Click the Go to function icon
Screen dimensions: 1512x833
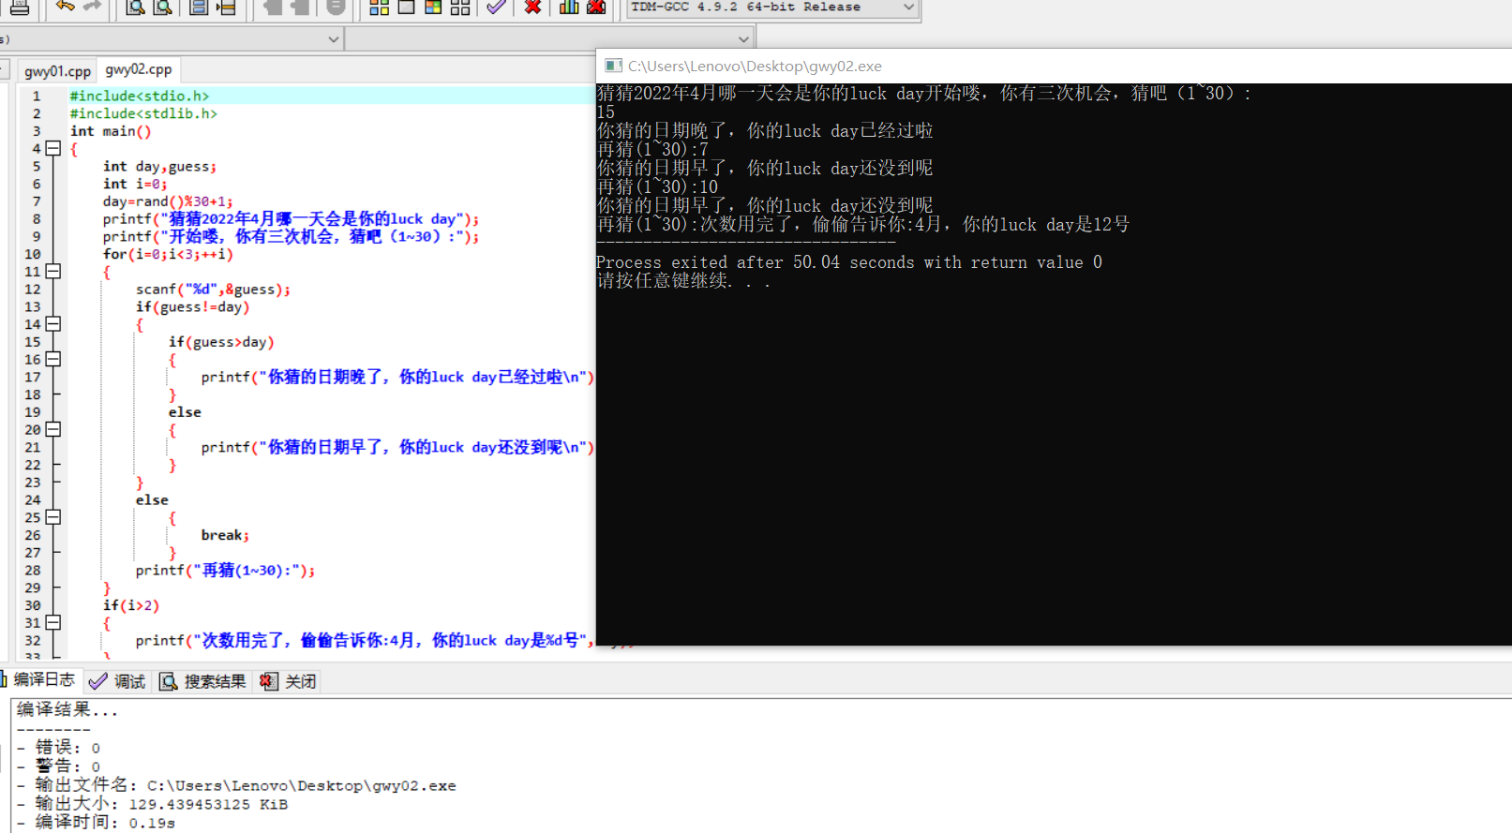point(199,7)
